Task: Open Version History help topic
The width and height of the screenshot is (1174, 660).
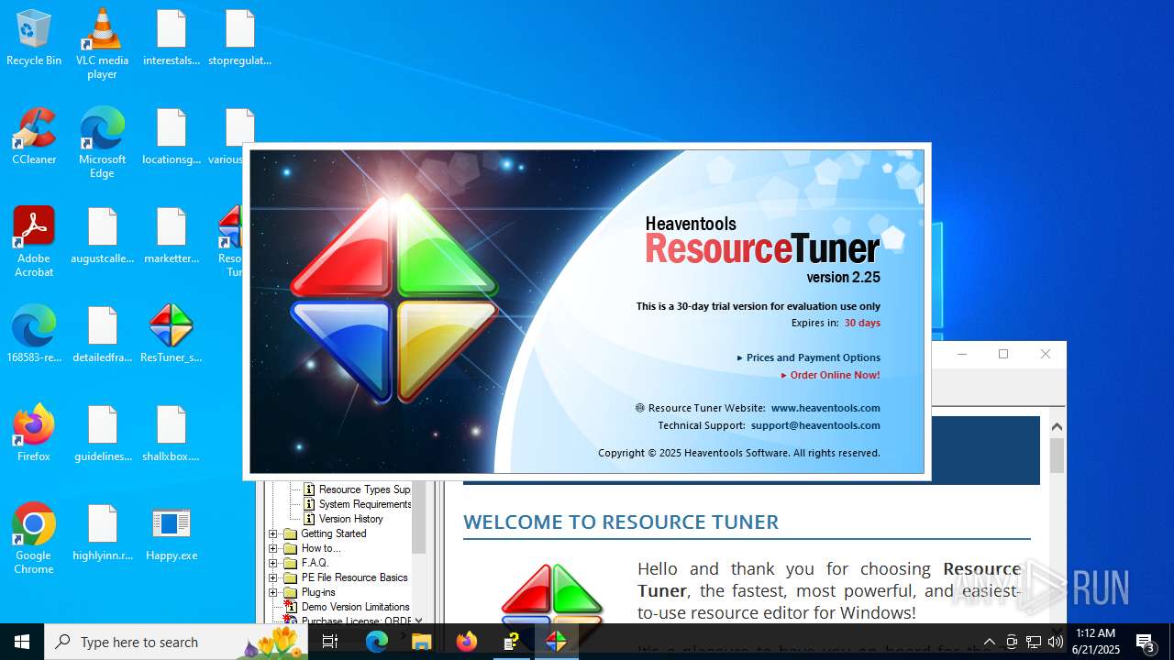Action: tap(351, 519)
